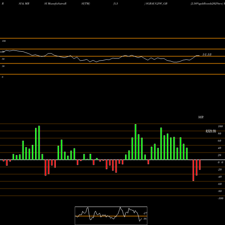Click the MR axis label -100

(220, 198)
